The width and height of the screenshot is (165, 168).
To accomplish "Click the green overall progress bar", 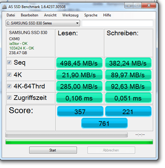I will (79, 142).
